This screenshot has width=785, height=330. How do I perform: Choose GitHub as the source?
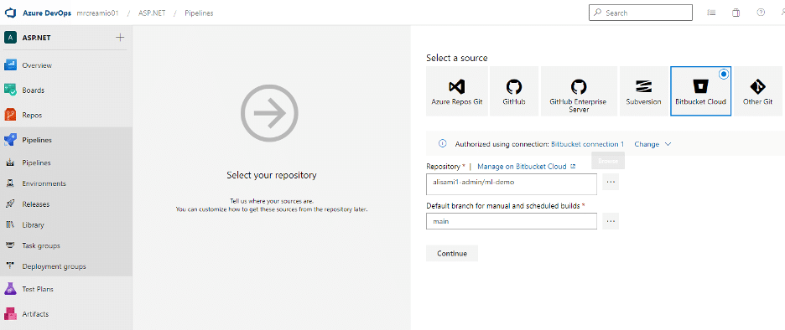pos(514,91)
